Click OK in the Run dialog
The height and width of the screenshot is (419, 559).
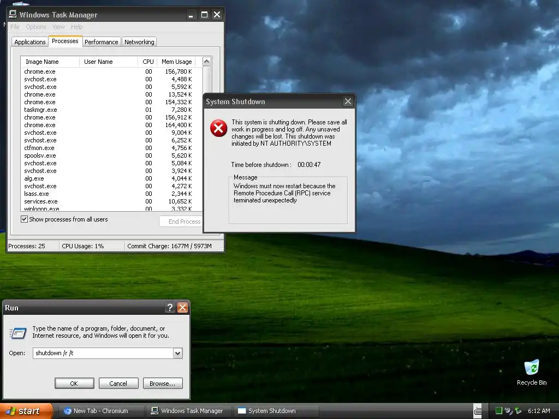click(74, 384)
